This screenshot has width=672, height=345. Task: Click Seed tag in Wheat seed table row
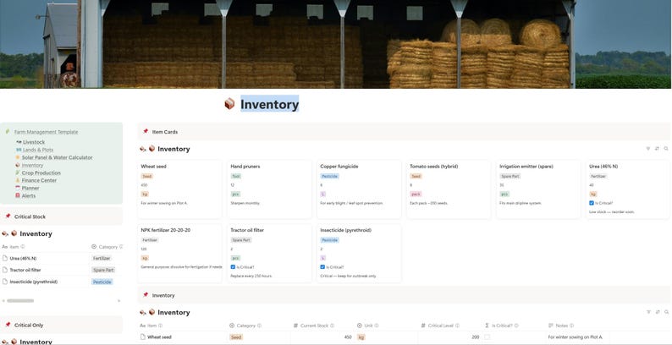pyautogui.click(x=236, y=337)
